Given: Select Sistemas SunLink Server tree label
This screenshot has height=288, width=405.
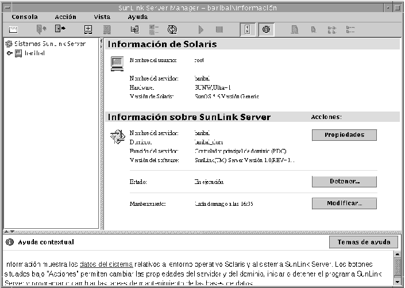Looking at the screenshot, I should 50,44.
